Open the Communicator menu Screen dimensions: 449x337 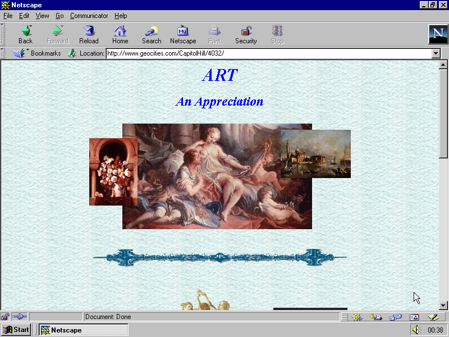(x=89, y=16)
